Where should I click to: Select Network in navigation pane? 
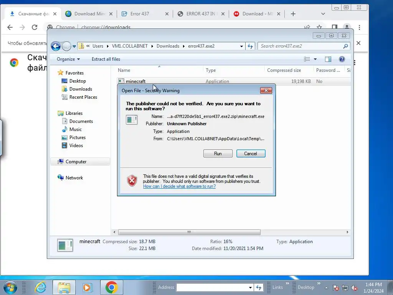click(x=74, y=178)
